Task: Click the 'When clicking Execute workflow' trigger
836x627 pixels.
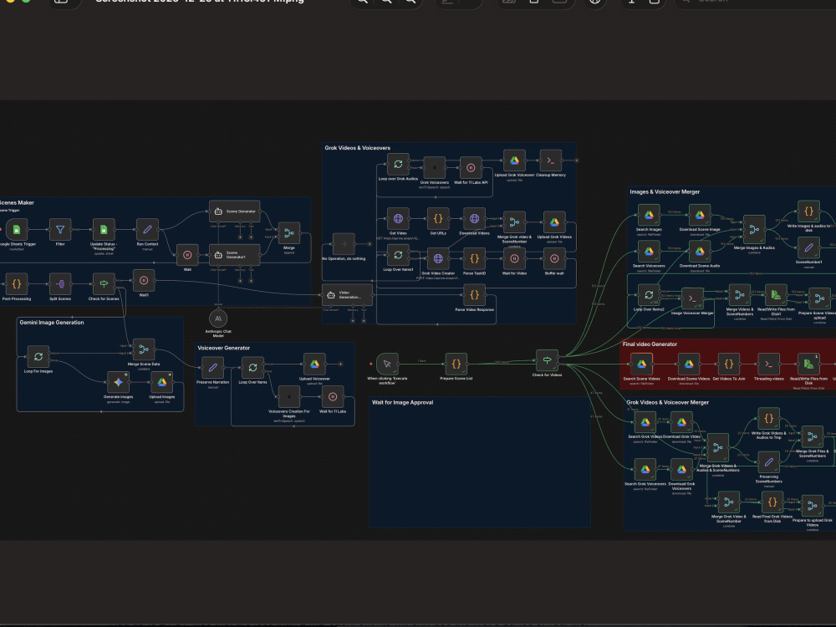Action: [387, 364]
